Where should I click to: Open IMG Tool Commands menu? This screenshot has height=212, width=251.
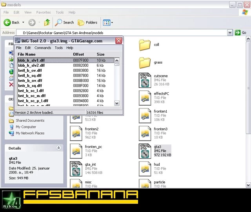(x=43, y=48)
